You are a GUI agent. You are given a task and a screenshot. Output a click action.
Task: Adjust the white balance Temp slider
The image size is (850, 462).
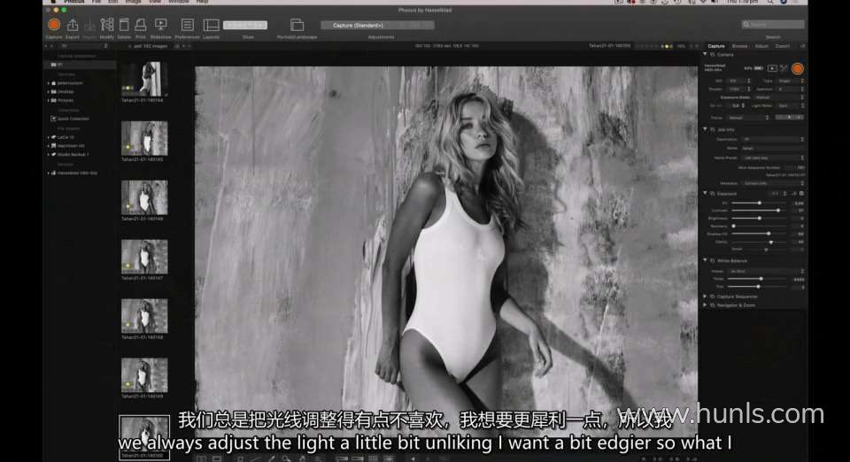click(x=761, y=279)
